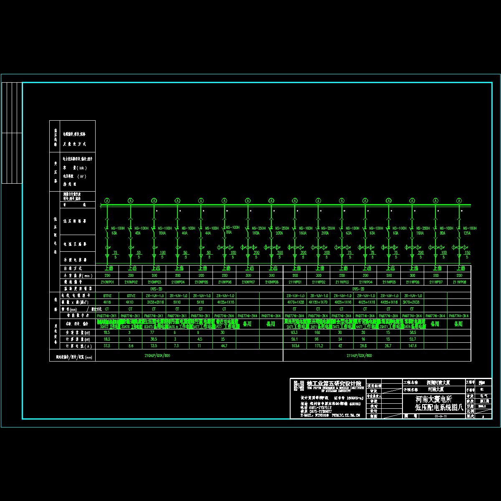The height and width of the screenshot is (501, 501).
Task: Click installed capacity value 93.3
Action: [295, 333]
